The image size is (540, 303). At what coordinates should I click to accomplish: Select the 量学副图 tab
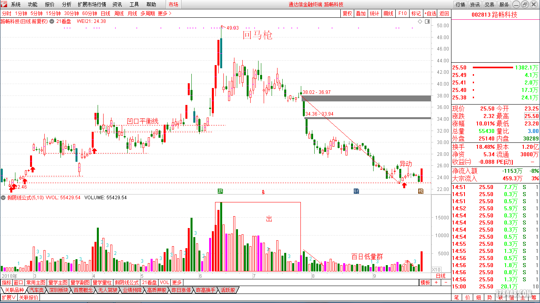(x=80, y=282)
